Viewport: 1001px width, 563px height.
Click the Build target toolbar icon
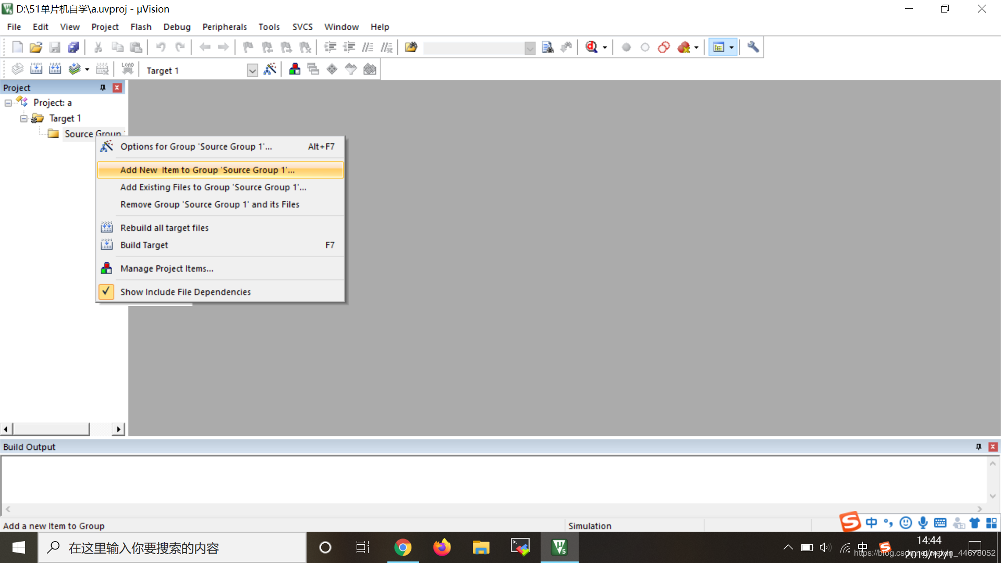(36, 69)
